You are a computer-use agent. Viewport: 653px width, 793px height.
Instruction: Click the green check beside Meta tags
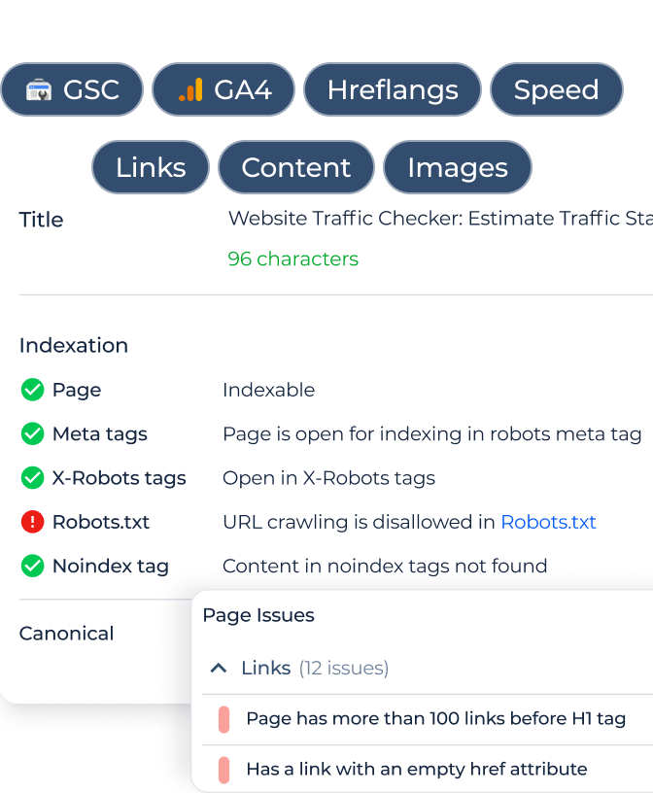coord(32,433)
